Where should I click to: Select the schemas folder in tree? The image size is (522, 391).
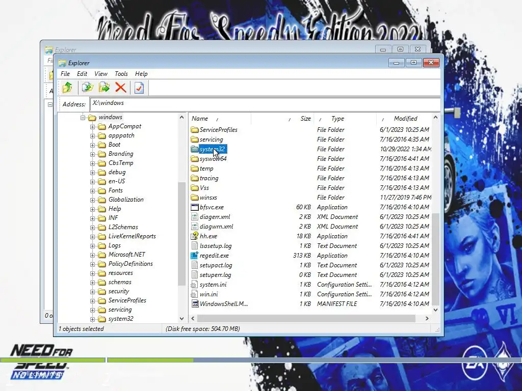[x=120, y=282]
